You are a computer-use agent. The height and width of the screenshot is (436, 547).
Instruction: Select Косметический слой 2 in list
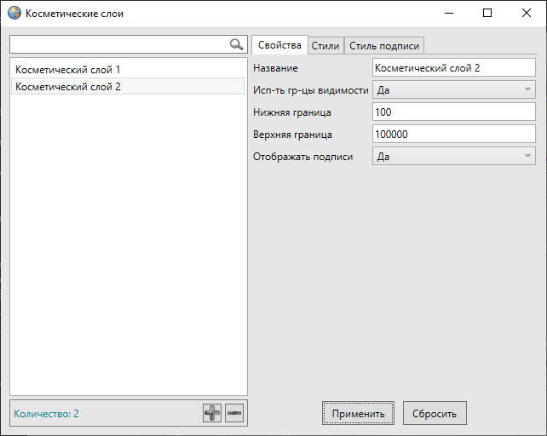pos(68,86)
